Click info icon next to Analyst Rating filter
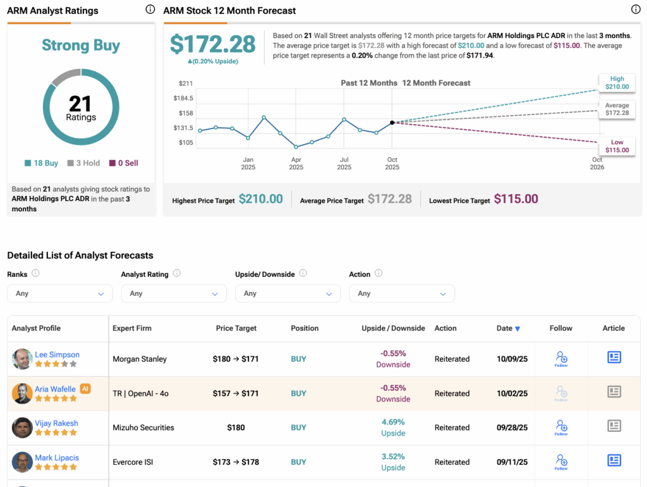This screenshot has height=487, width=647. click(177, 273)
